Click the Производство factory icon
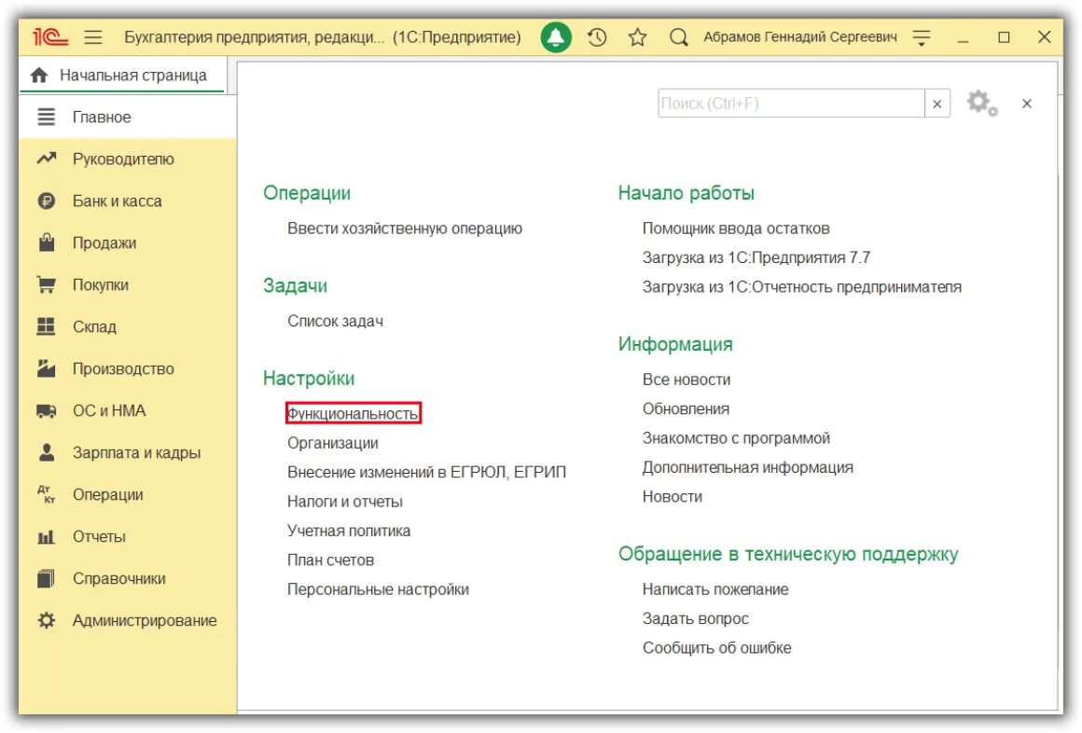 coord(47,369)
